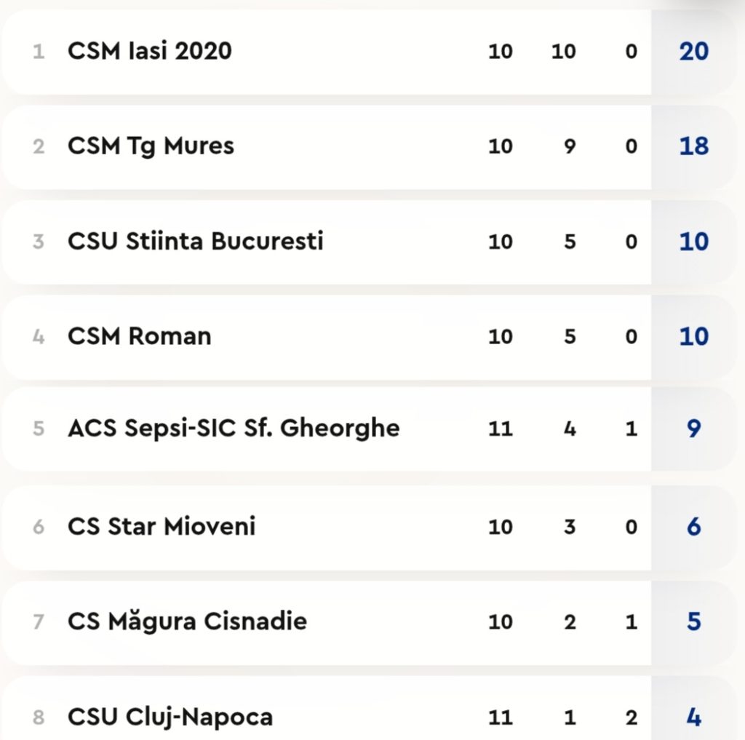
Task: Select the 3 wins value for Star Mioveni
Action: click(570, 526)
